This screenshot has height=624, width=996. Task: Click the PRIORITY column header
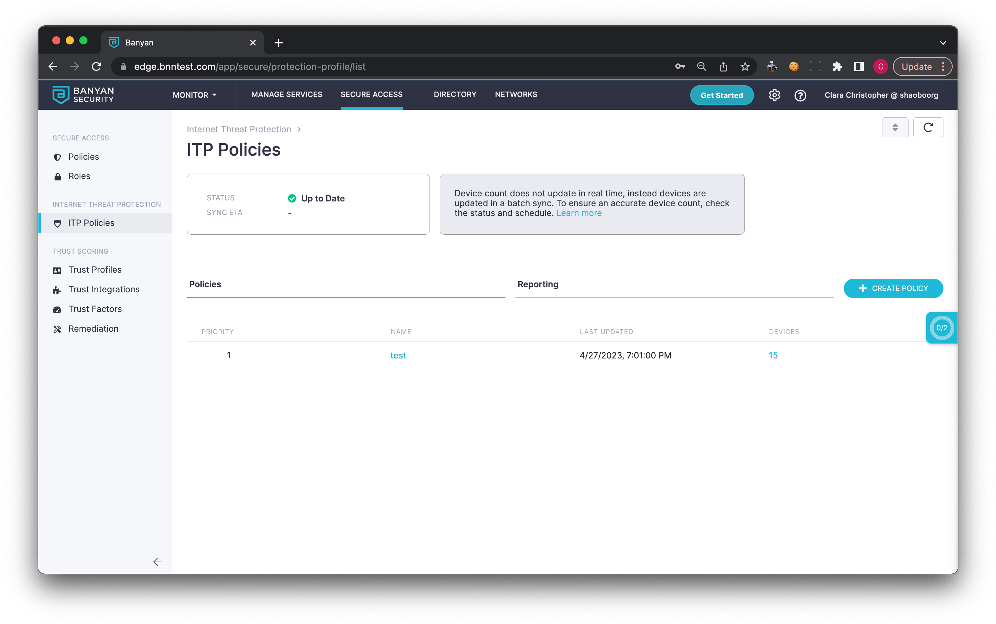point(217,332)
